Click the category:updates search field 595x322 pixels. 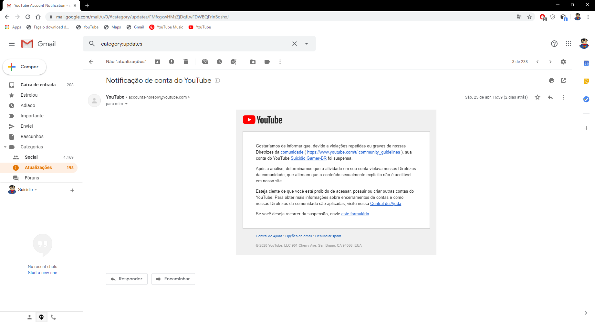[x=194, y=44]
